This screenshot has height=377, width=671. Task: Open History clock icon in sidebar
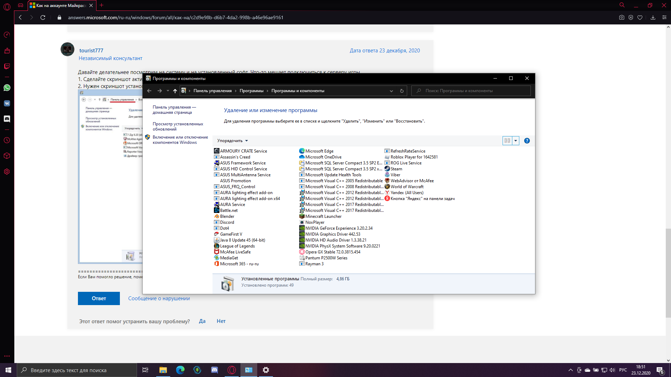tap(7, 140)
